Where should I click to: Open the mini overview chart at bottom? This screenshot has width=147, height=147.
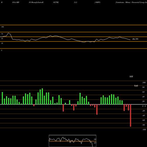point(73,141)
